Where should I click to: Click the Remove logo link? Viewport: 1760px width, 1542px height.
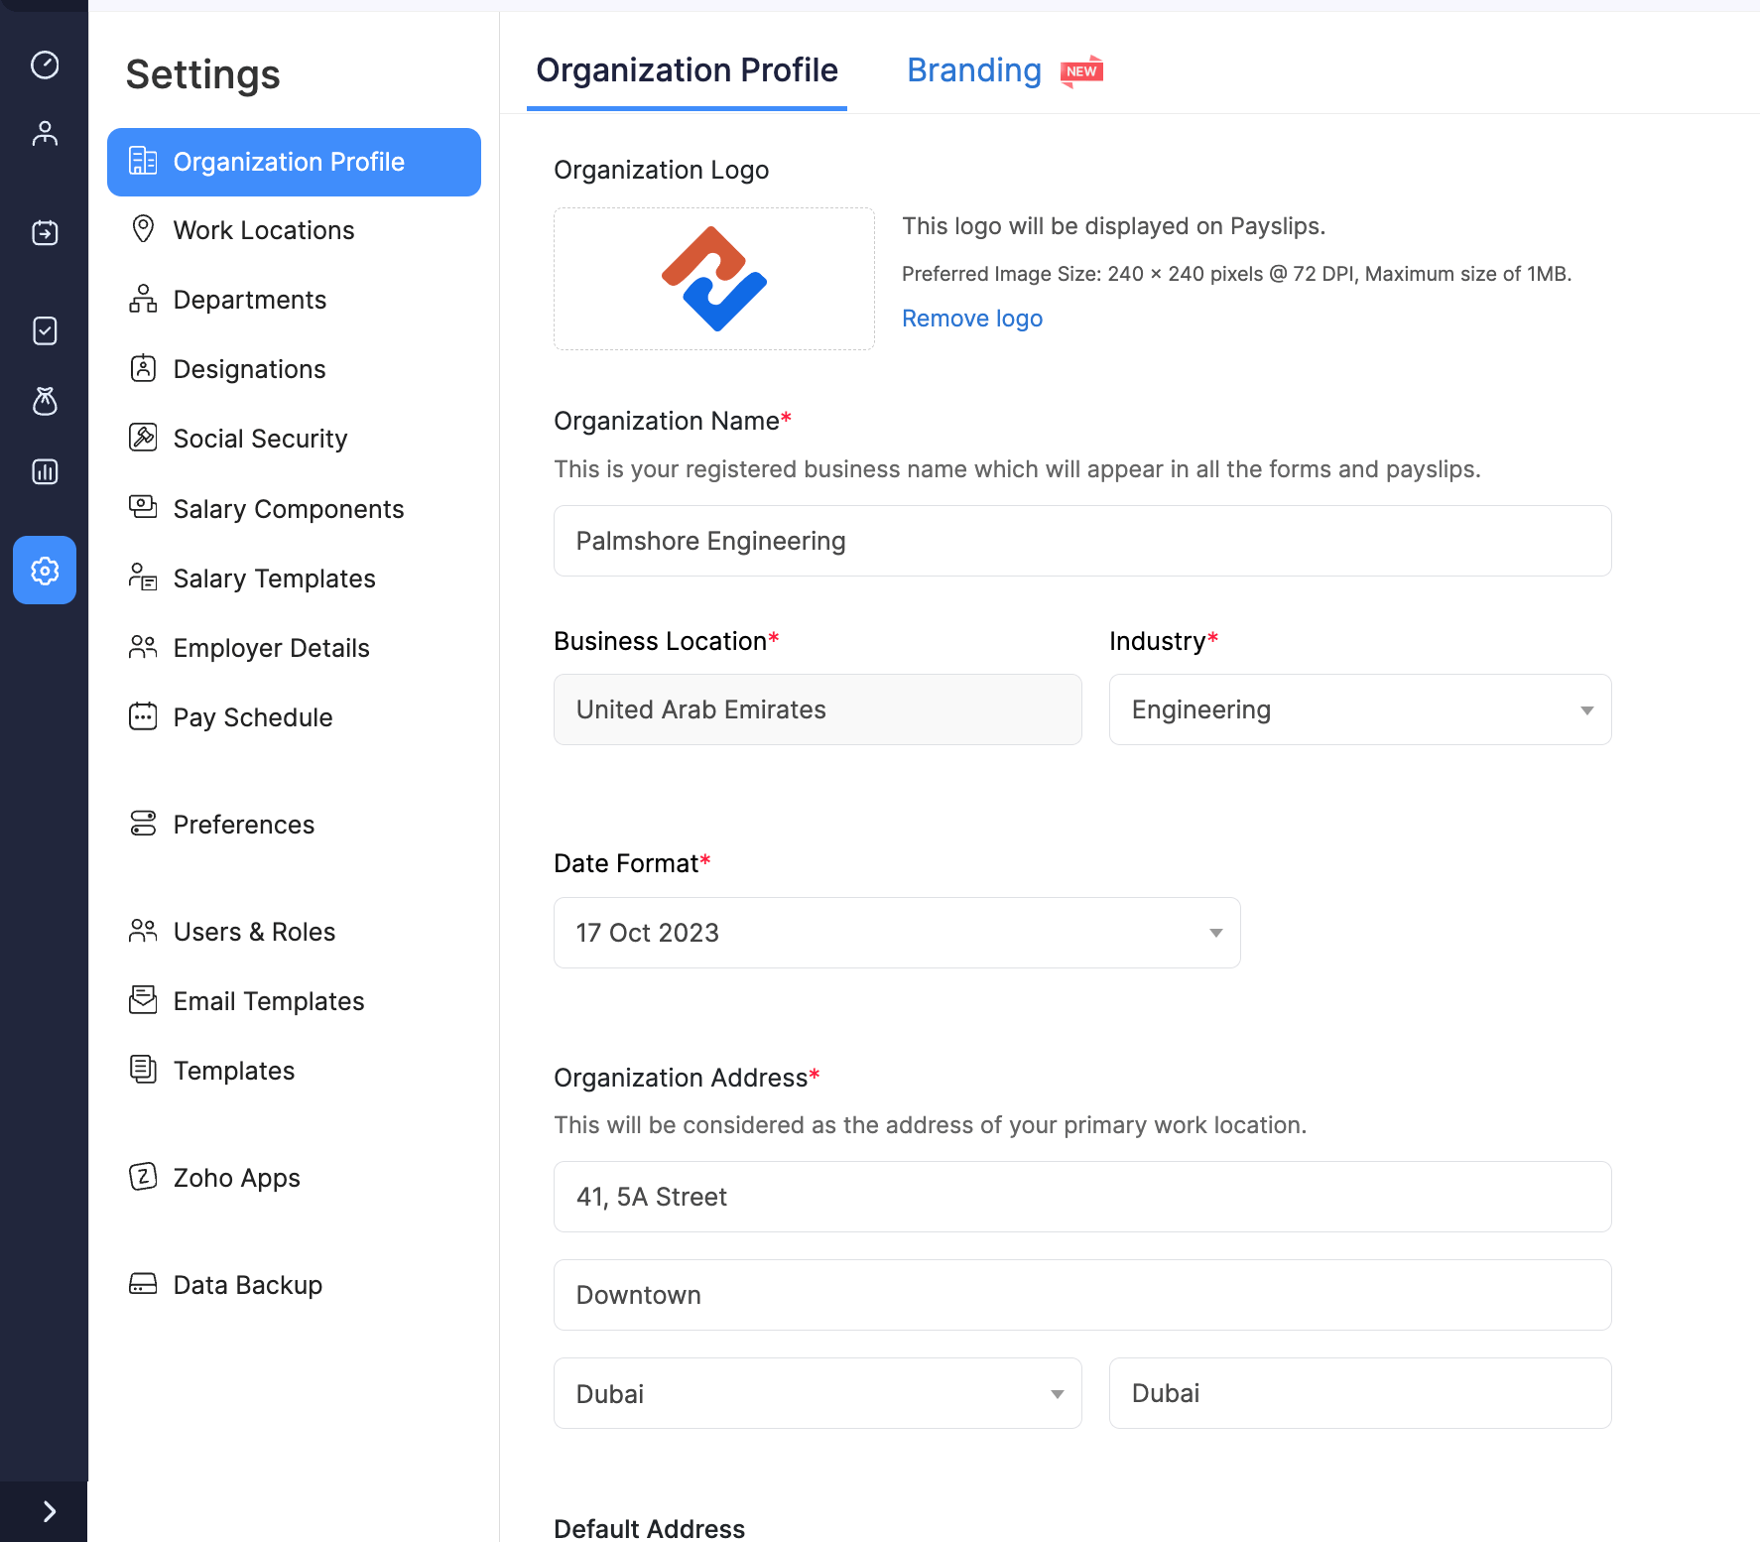coord(971,319)
